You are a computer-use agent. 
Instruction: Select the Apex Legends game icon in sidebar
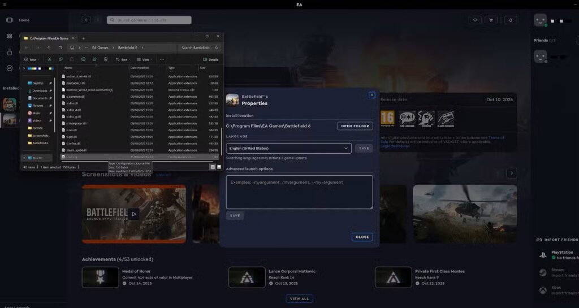[10, 105]
